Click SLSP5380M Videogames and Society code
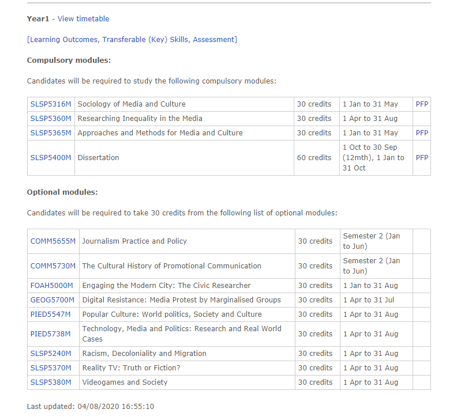Screen dimensions: 472x417 (x=51, y=382)
